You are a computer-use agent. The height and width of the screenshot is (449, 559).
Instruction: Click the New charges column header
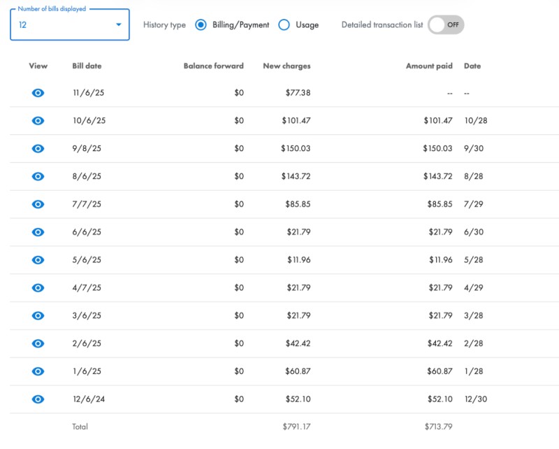[x=284, y=66]
